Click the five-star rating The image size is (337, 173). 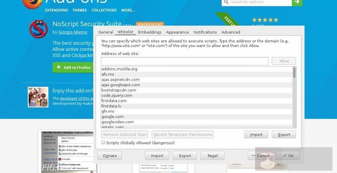pos(265,20)
